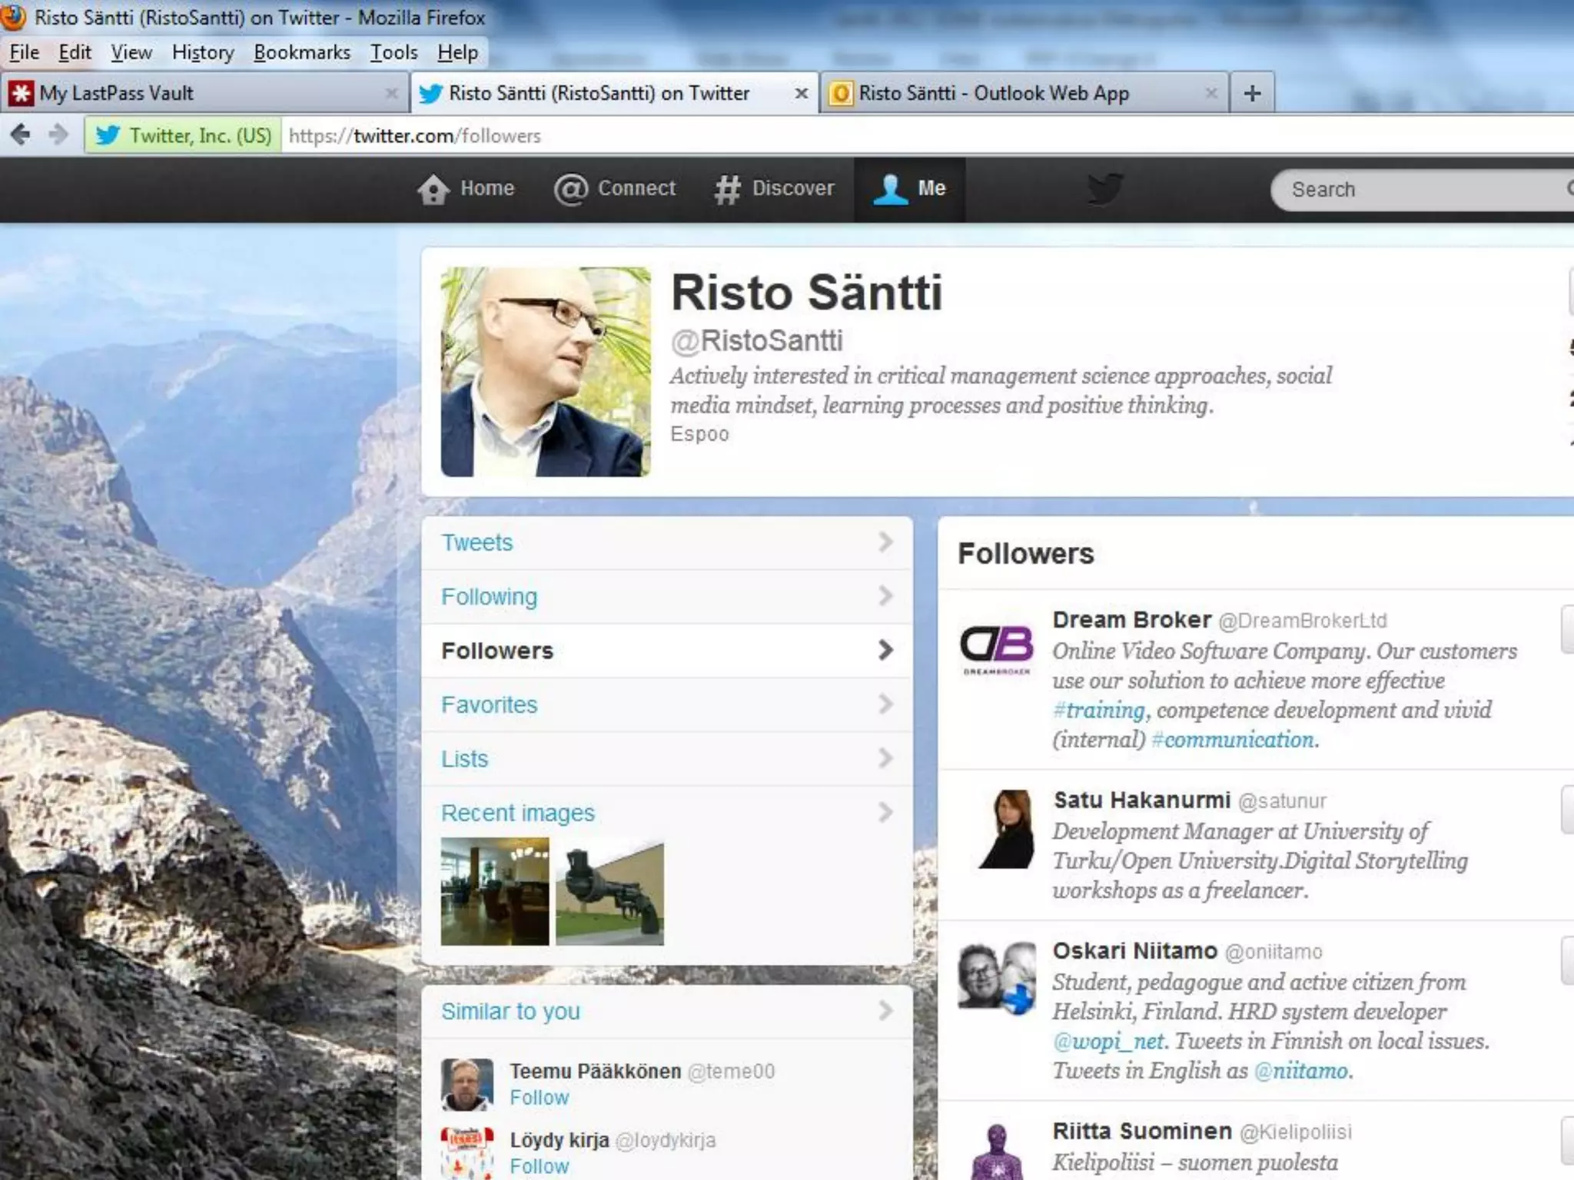This screenshot has height=1180, width=1574.
Task: Click the Twitter search field
Action: click(1422, 190)
